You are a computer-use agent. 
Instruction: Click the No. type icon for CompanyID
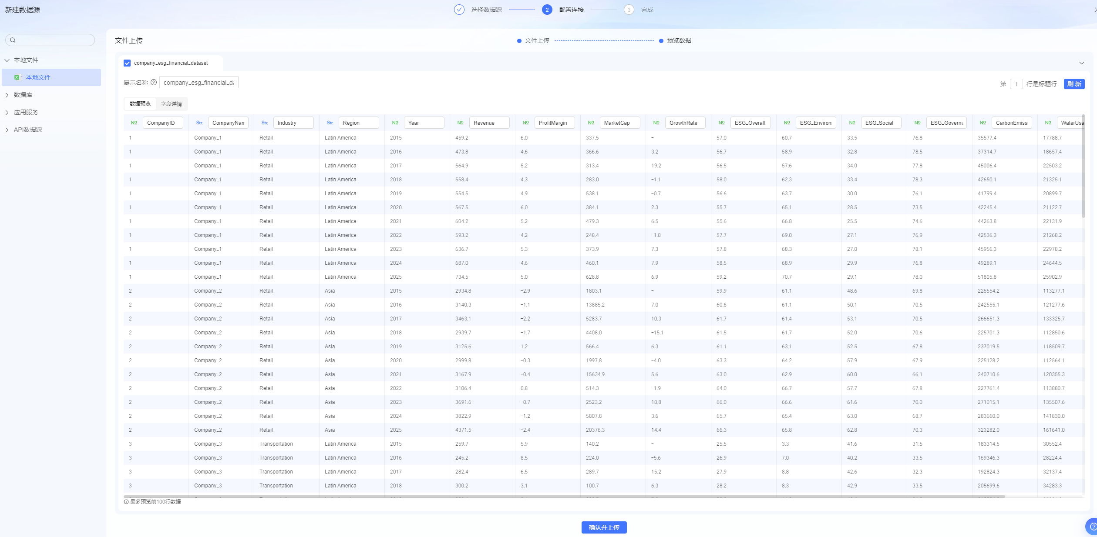(x=134, y=123)
